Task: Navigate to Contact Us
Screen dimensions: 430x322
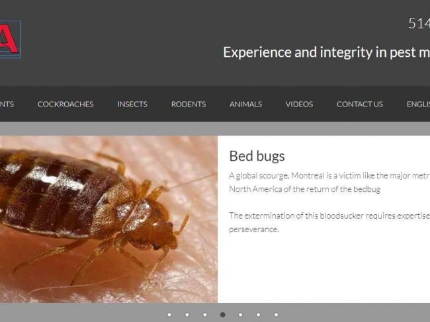Action: click(360, 104)
